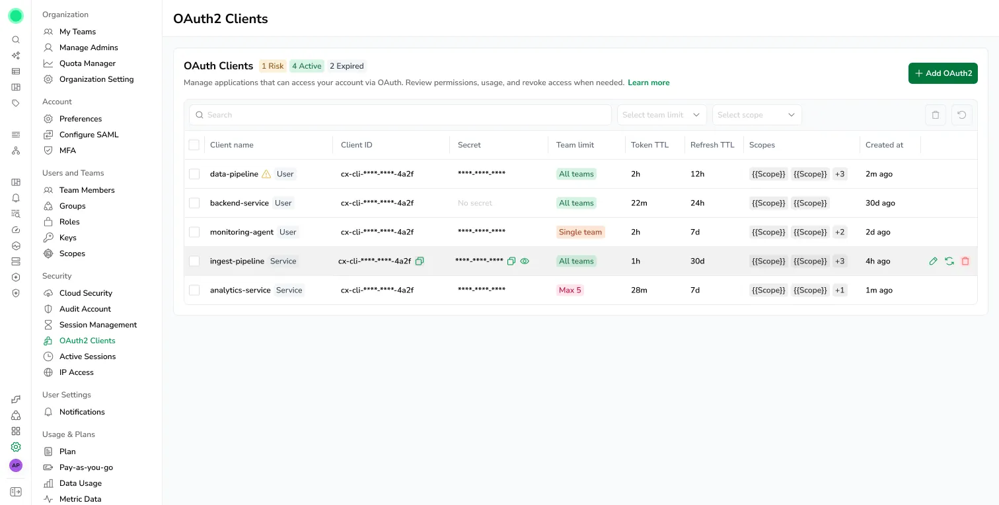This screenshot has width=999, height=505.
Task: Rotate ingest-pipeline secret with refresh icon
Action: 949,261
